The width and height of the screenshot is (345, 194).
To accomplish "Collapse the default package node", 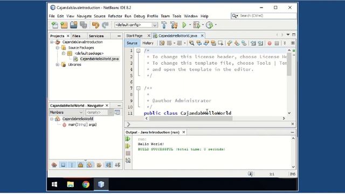I will [64, 53].
